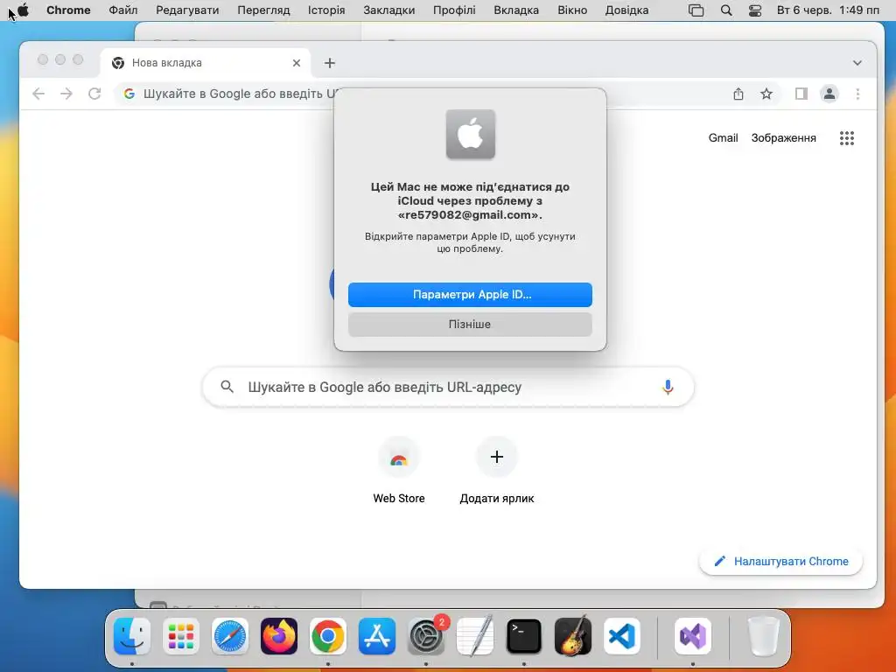Image resolution: width=896 pixels, height=672 pixels.
Task: Open the Історія menu
Action: coord(326,10)
